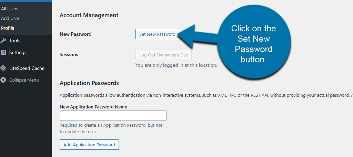This screenshot has width=353, height=157.
Task: Open the Tools menu label
Action: pyautogui.click(x=15, y=41)
